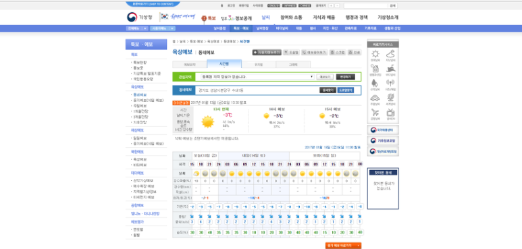Open the 행정과 정책 main menu
Viewport: 522px width, 249px height.
click(x=357, y=18)
